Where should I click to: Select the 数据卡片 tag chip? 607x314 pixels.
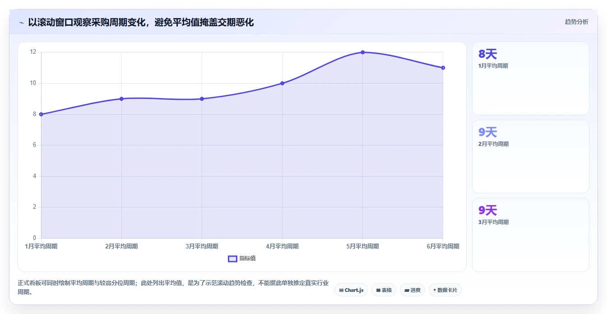pyautogui.click(x=445, y=290)
